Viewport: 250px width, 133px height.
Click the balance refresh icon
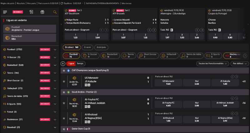[x=62, y=3]
